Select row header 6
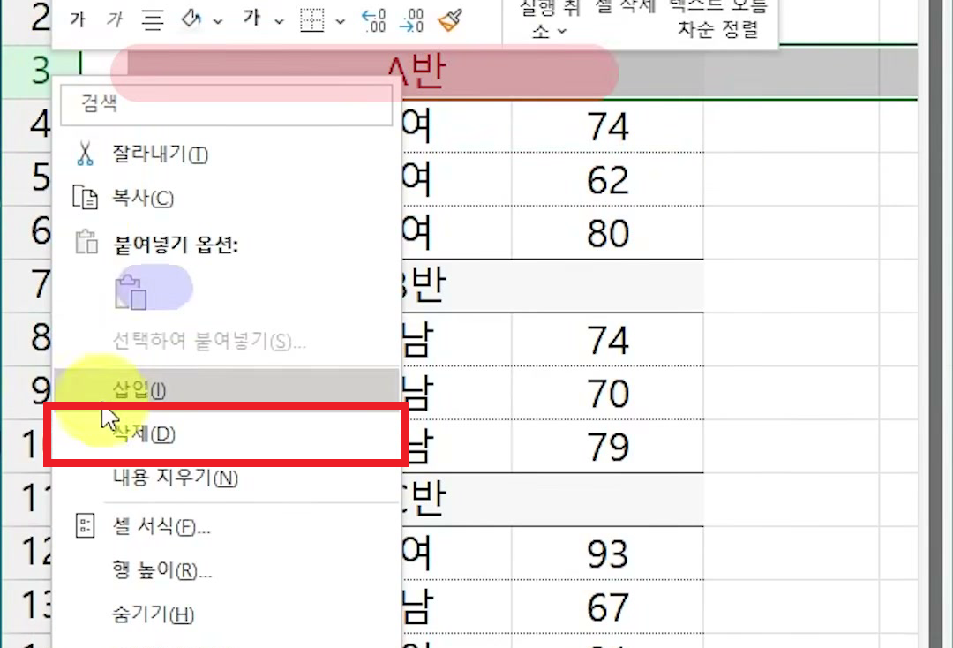This screenshot has height=648, width=953. pyautogui.click(x=27, y=232)
